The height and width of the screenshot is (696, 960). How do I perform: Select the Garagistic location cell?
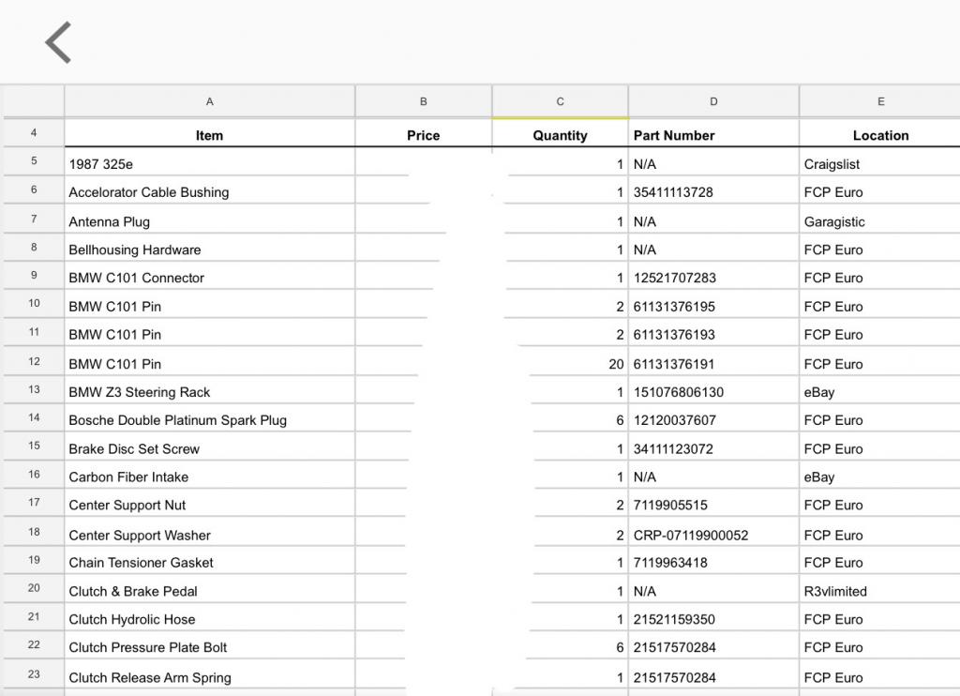(879, 222)
